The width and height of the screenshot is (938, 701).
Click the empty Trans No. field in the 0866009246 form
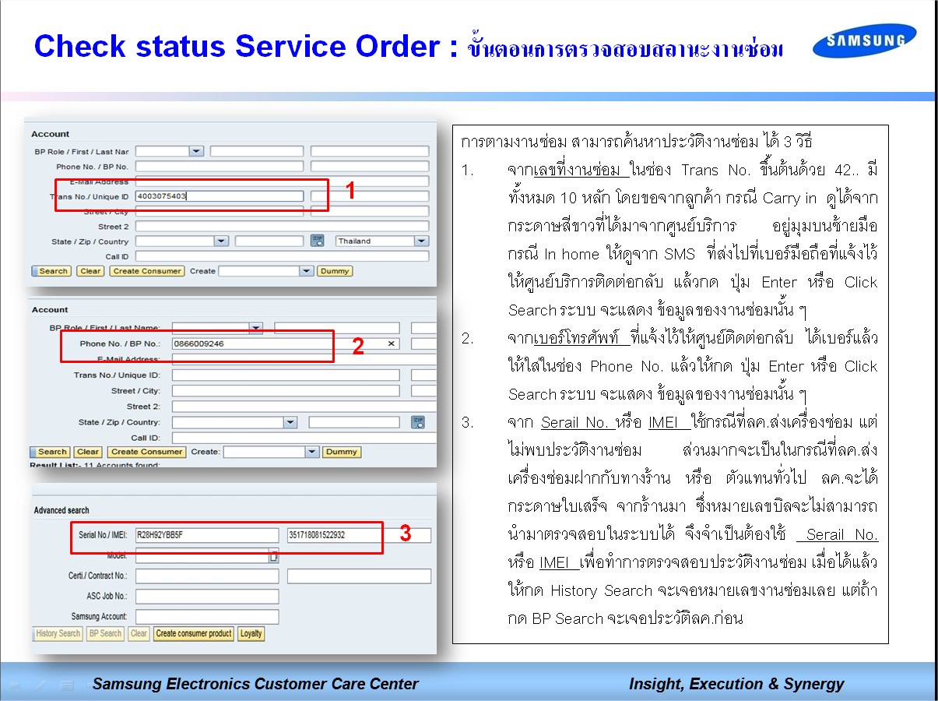[x=286, y=375]
